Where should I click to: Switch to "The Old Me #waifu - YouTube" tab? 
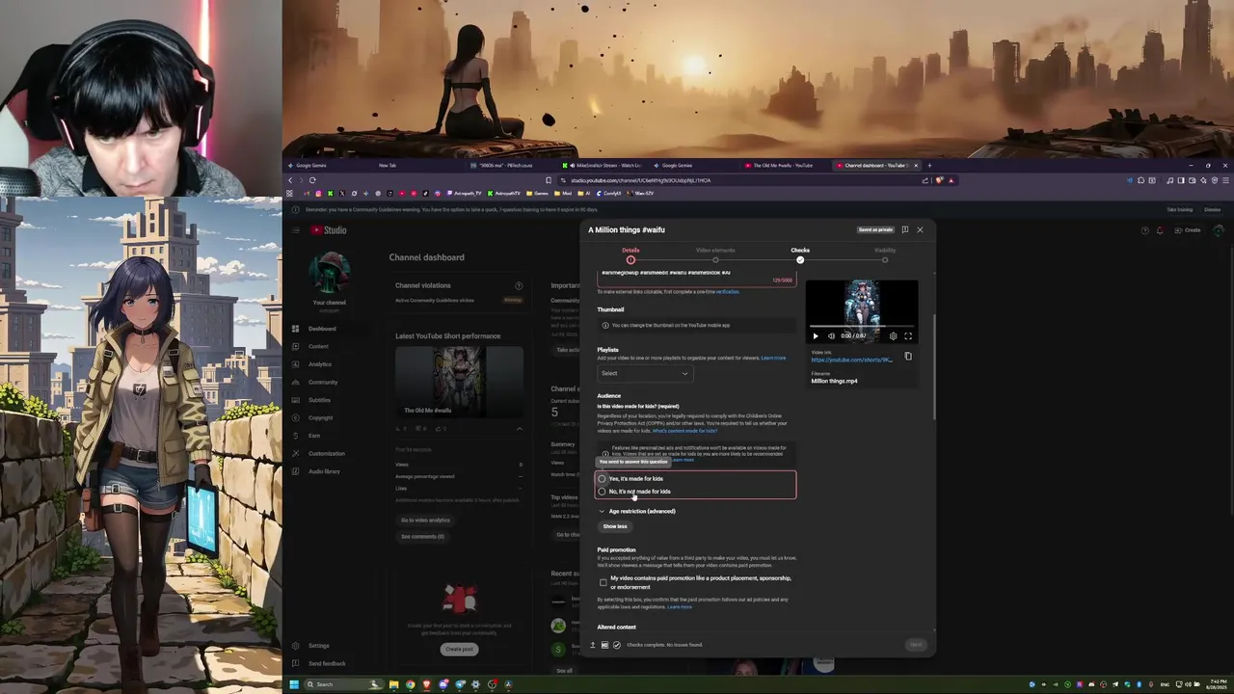(783, 165)
